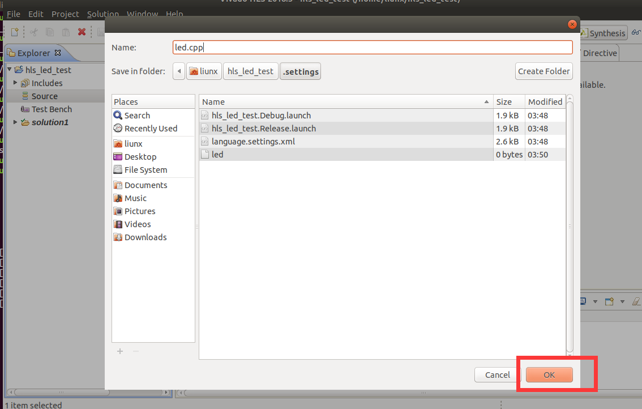Sort files by the Name column
This screenshot has height=409, width=642.
click(x=346, y=101)
